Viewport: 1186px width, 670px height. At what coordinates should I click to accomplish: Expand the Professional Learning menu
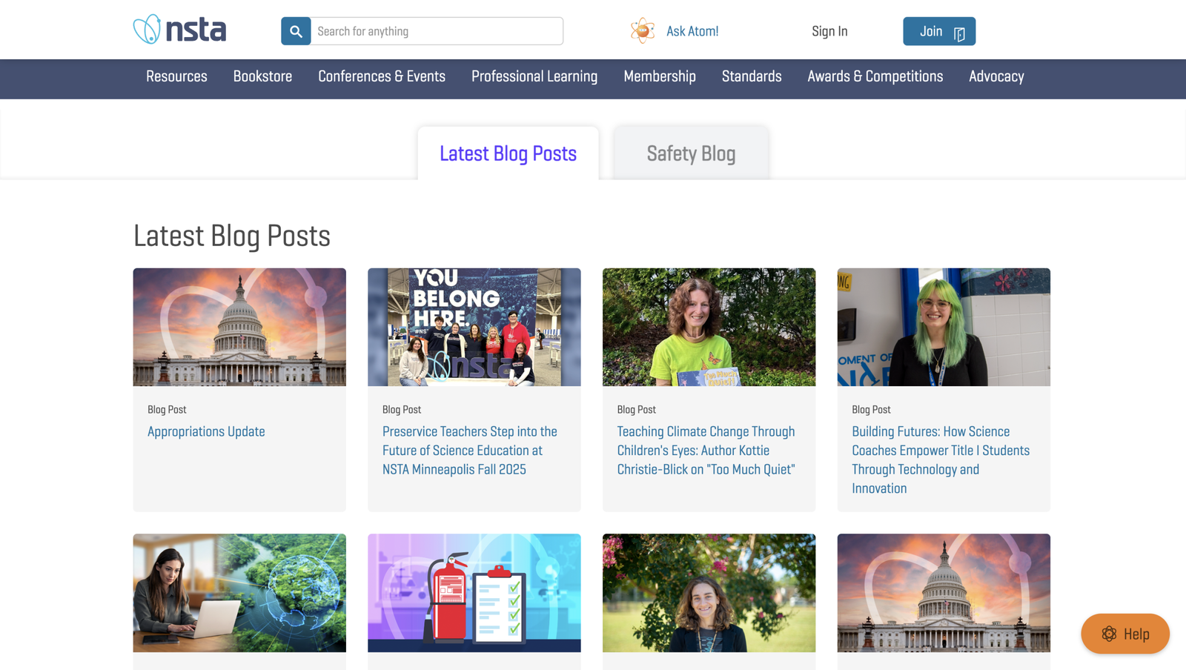(x=534, y=76)
